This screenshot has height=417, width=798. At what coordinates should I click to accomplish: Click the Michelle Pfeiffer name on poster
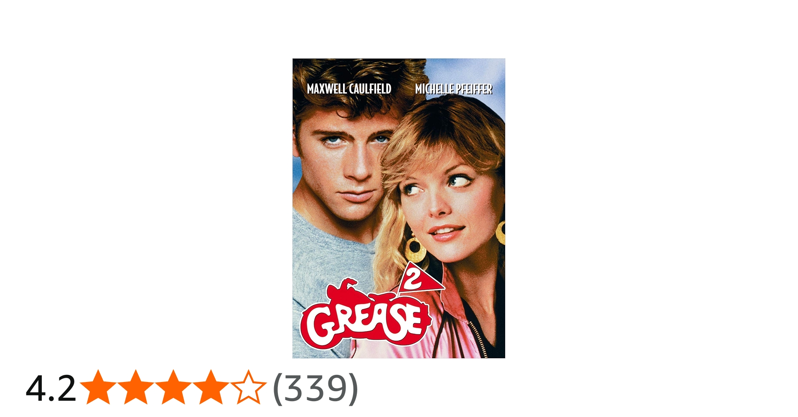454,89
